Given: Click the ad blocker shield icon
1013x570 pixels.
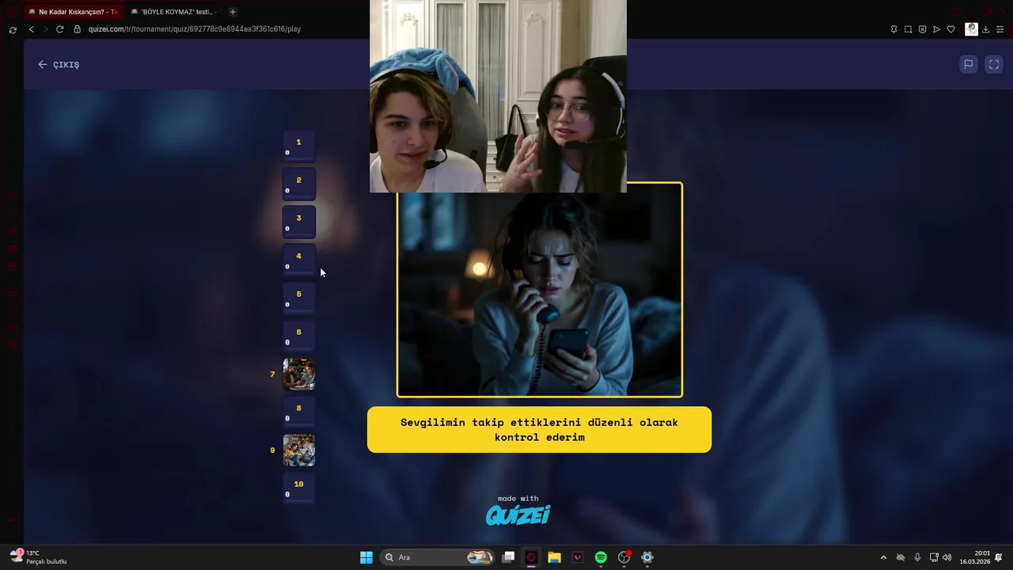Looking at the screenshot, I should click(923, 29).
